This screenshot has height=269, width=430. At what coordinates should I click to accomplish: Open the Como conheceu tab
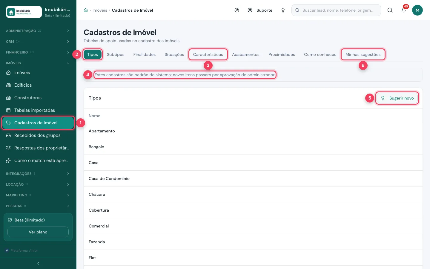(320, 54)
